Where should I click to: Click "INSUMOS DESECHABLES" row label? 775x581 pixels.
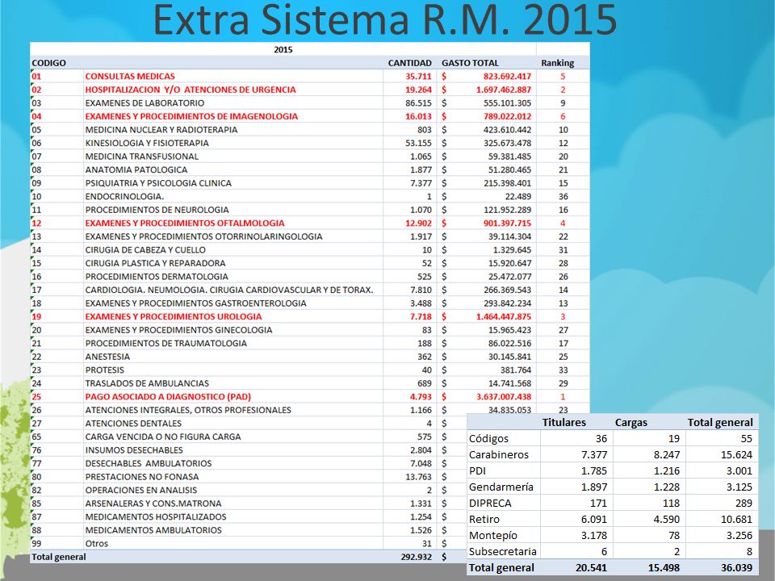click(134, 449)
